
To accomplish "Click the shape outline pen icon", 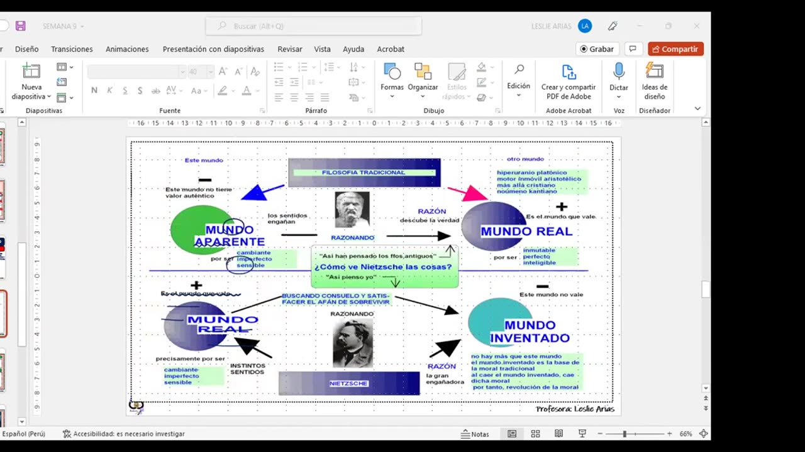I will [x=481, y=82].
